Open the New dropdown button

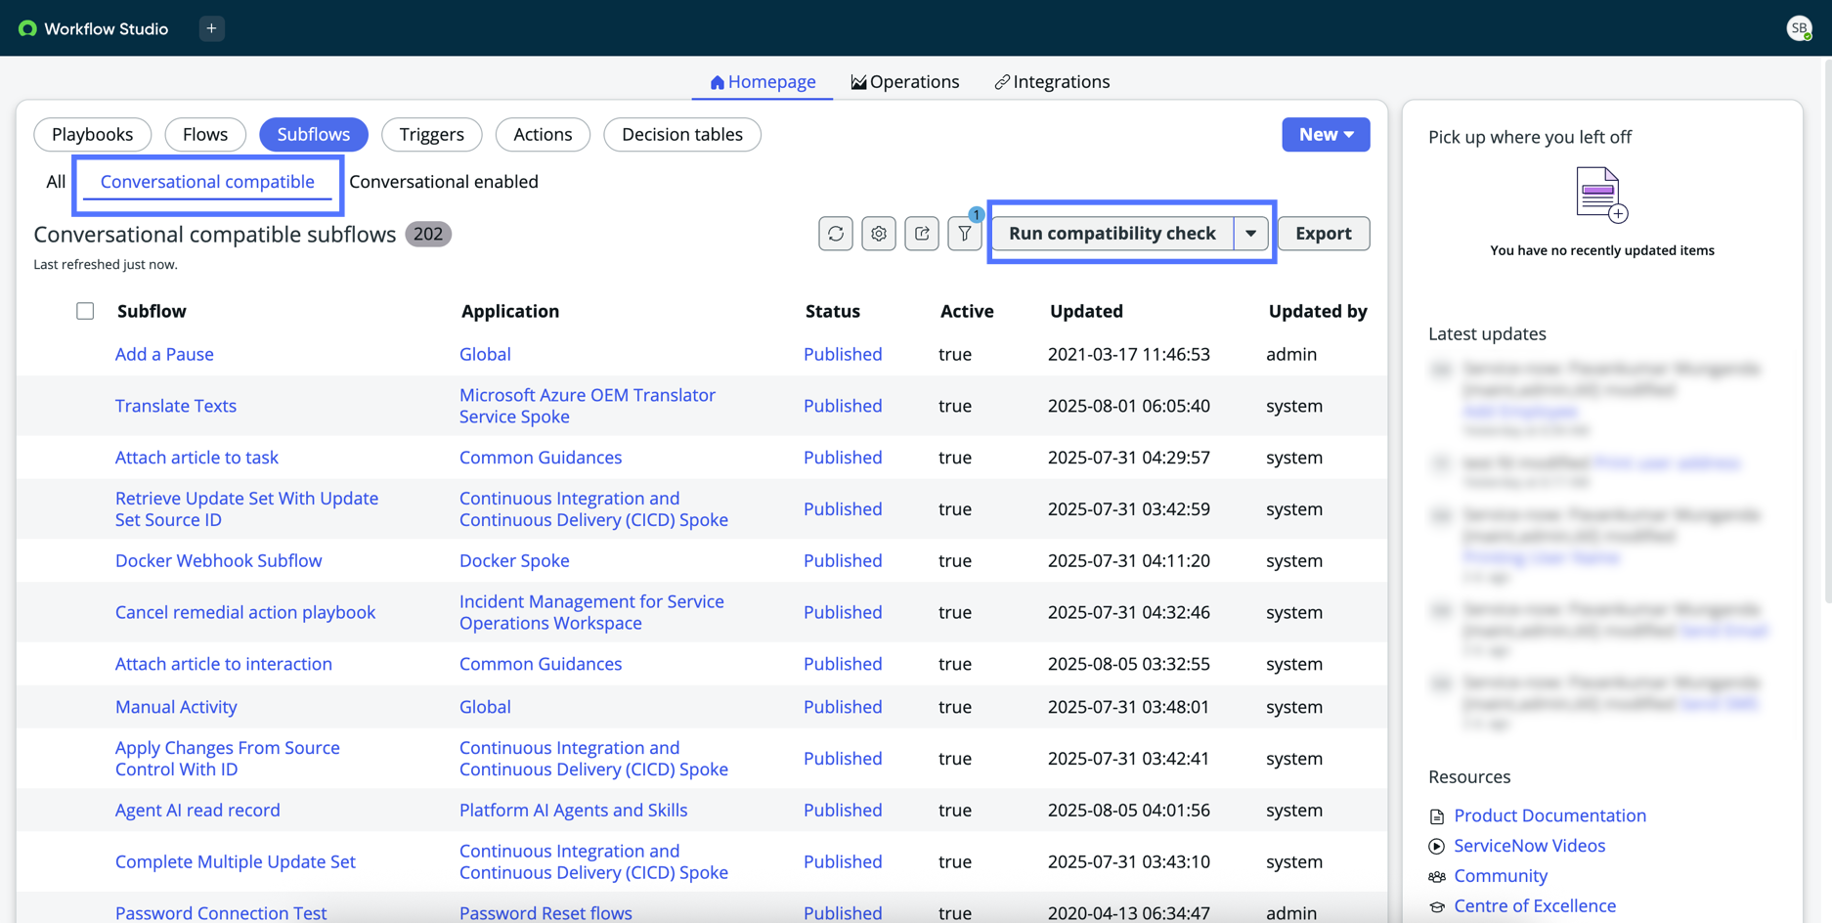(x=1326, y=135)
